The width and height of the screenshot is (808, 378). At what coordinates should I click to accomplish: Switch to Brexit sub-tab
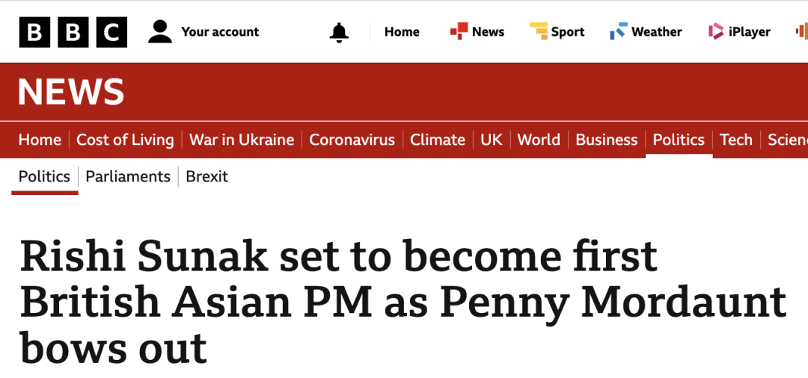click(x=206, y=176)
